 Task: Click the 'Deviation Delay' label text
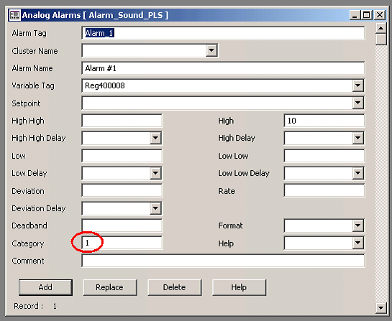click(x=39, y=208)
